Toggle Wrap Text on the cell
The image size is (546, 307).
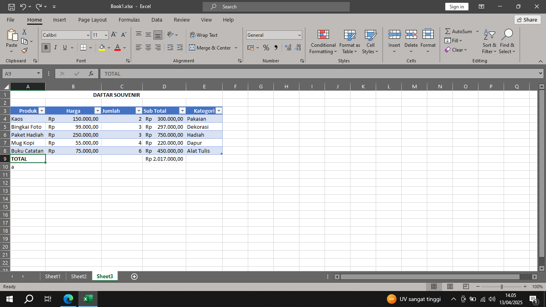click(x=203, y=35)
